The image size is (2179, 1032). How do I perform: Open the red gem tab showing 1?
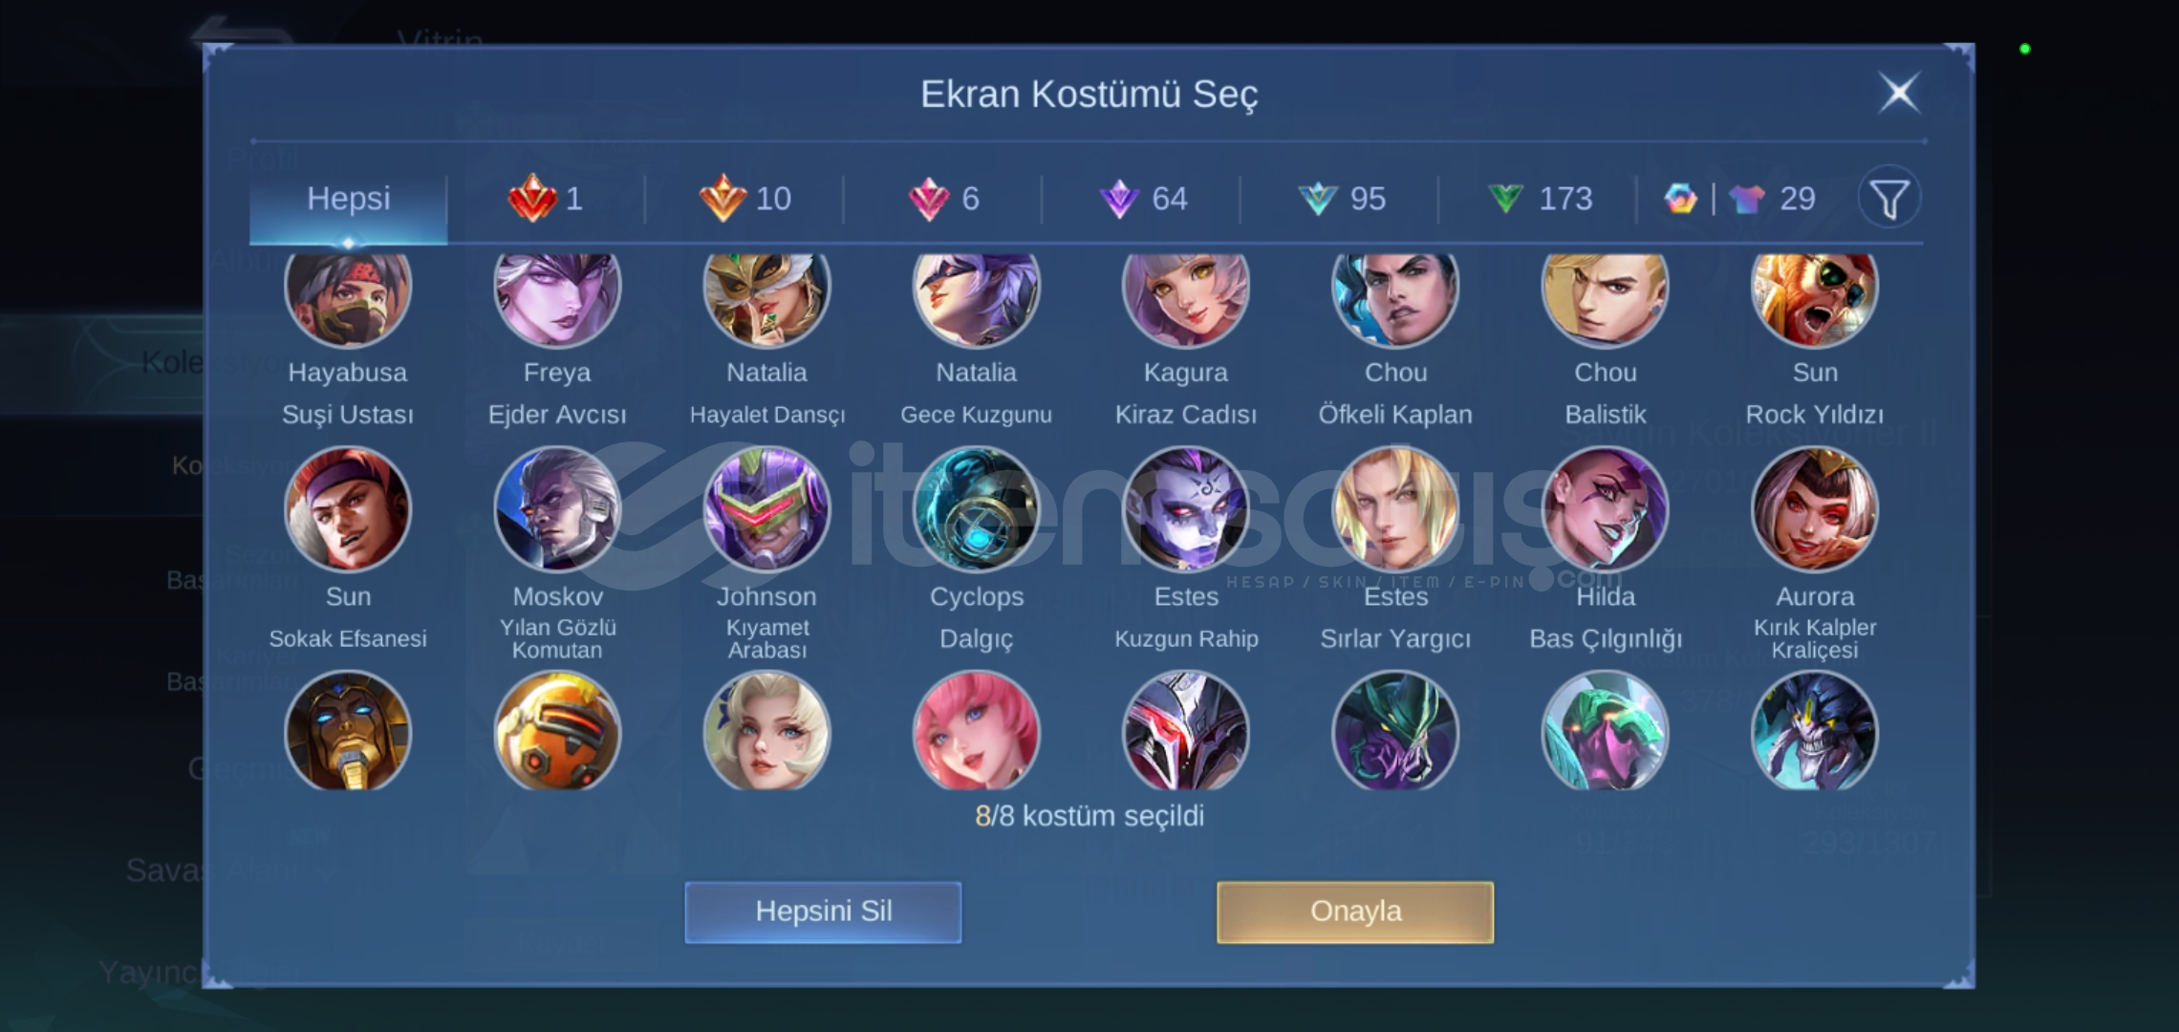pyautogui.click(x=546, y=199)
